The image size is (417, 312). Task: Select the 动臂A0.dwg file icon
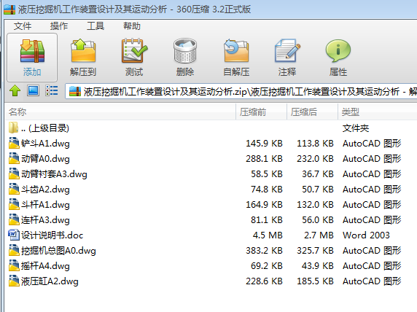(x=14, y=158)
